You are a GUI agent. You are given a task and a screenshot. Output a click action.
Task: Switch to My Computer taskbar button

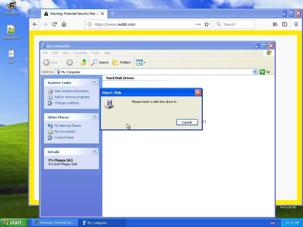click(x=102, y=223)
